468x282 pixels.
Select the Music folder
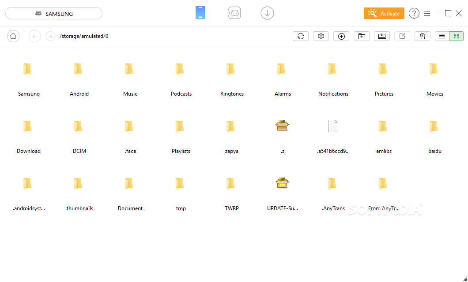130,79
